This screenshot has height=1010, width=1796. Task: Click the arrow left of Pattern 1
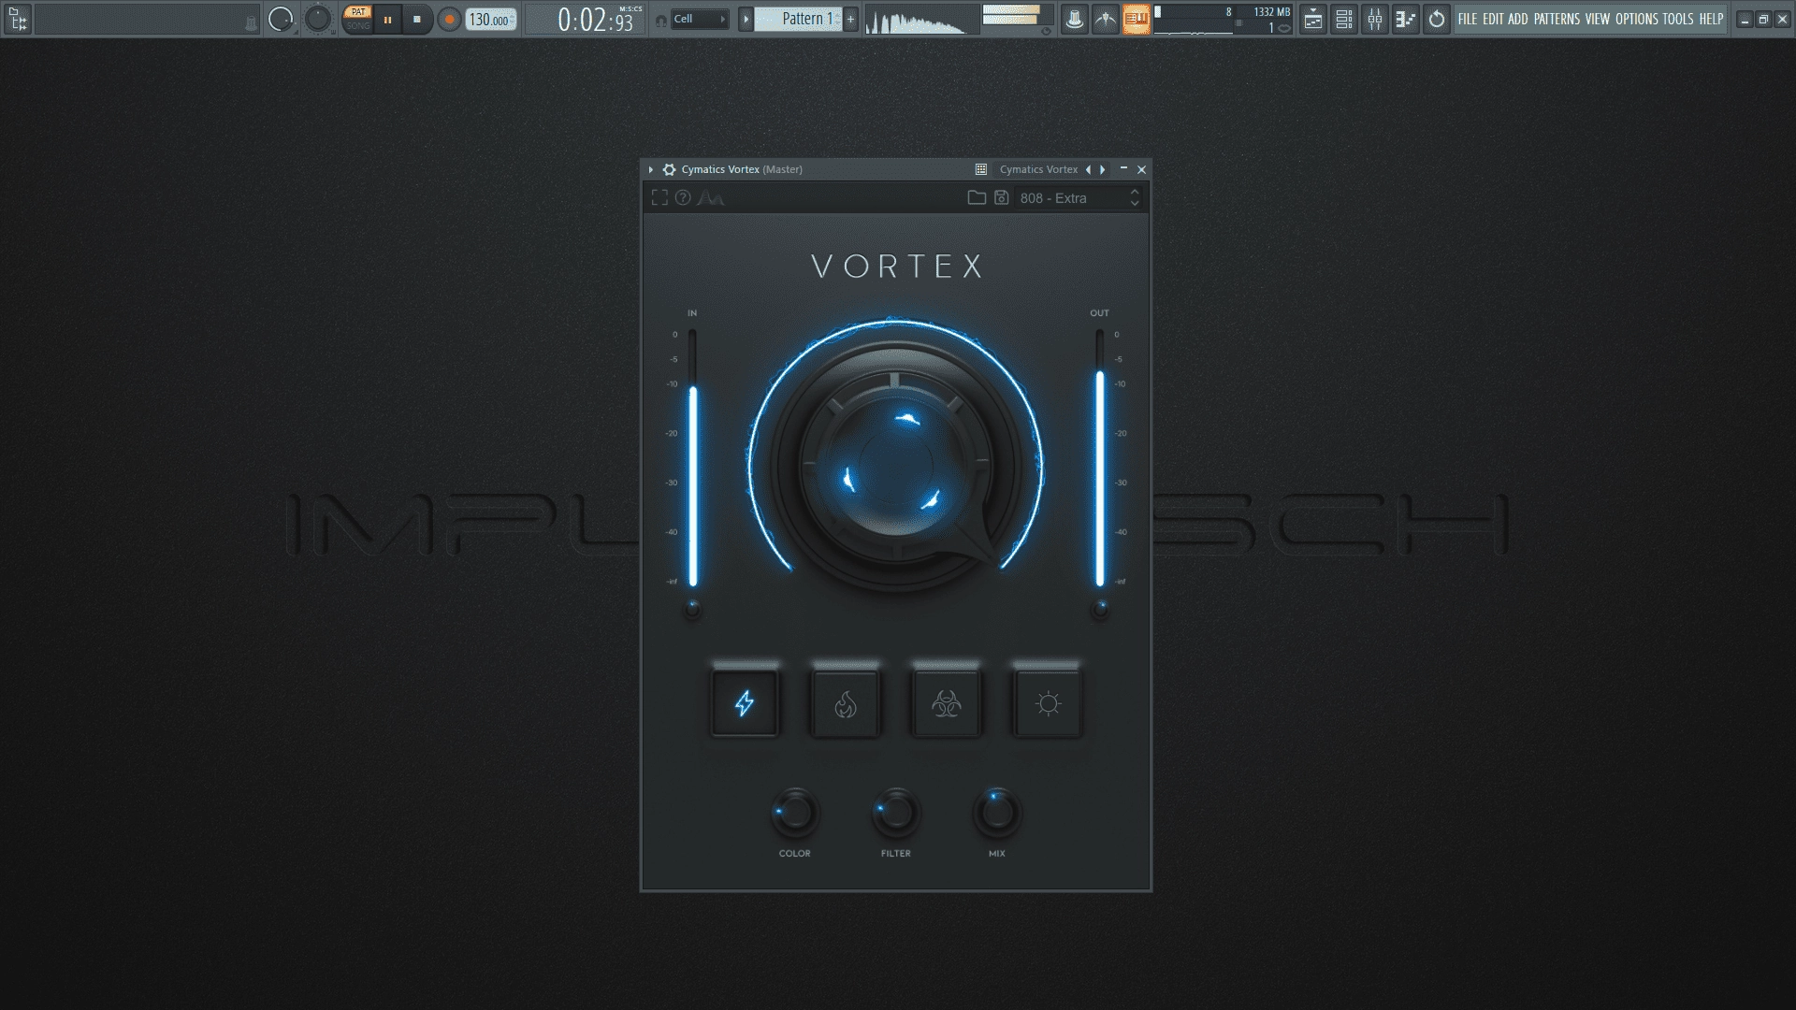coord(746,19)
